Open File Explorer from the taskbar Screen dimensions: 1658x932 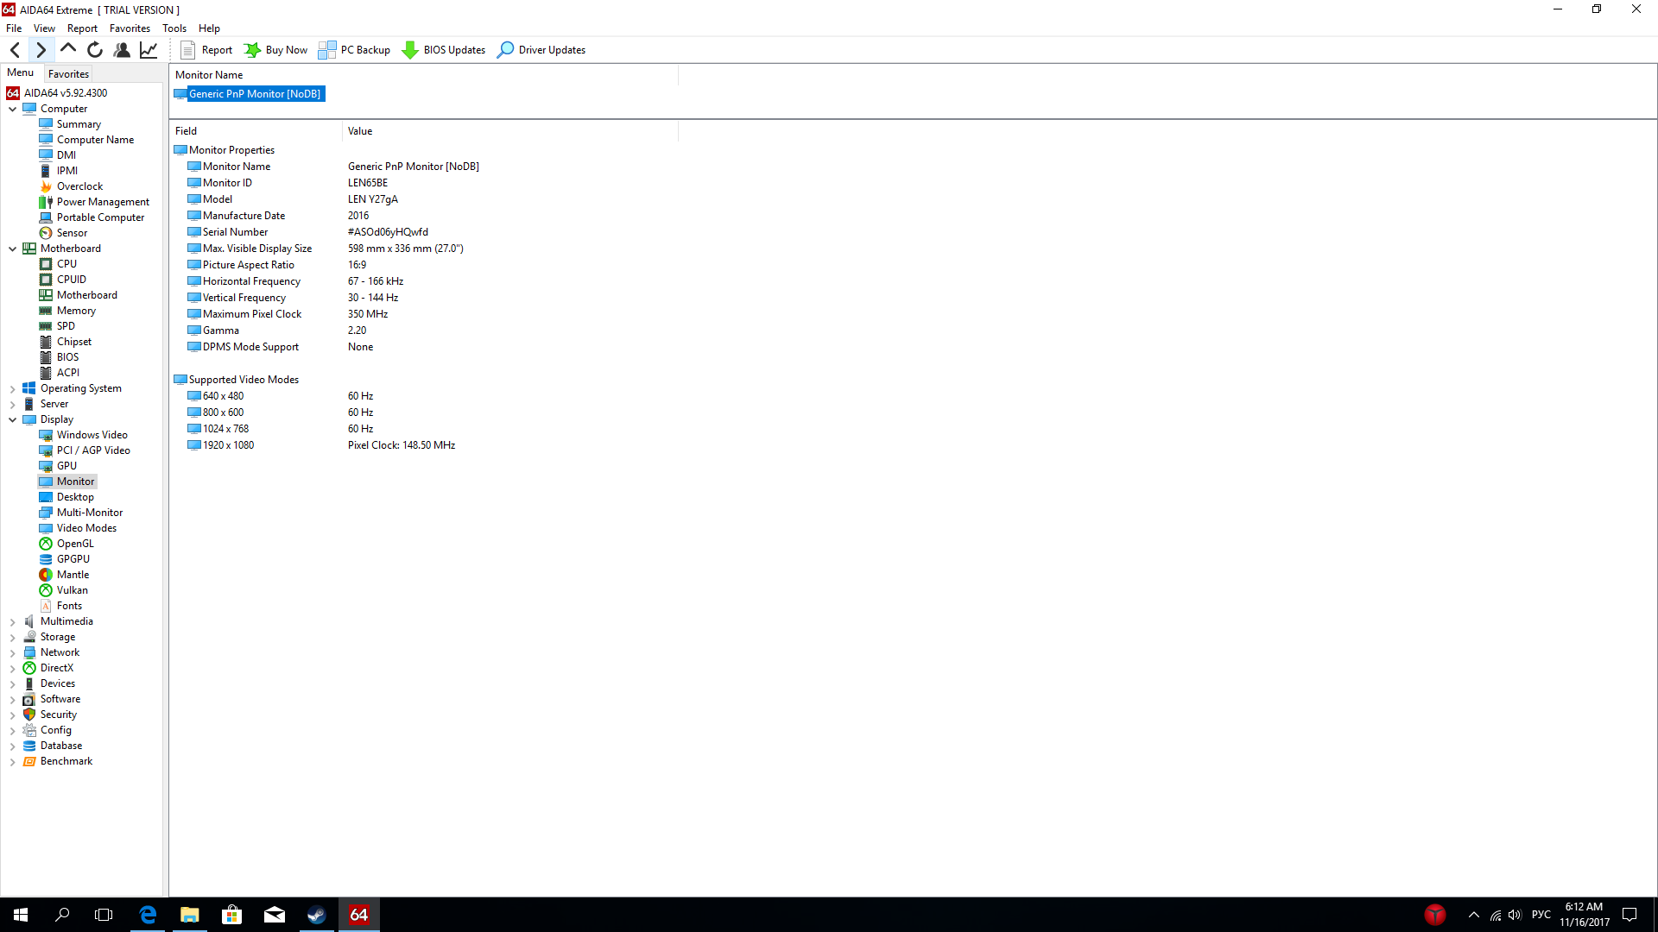(x=190, y=915)
